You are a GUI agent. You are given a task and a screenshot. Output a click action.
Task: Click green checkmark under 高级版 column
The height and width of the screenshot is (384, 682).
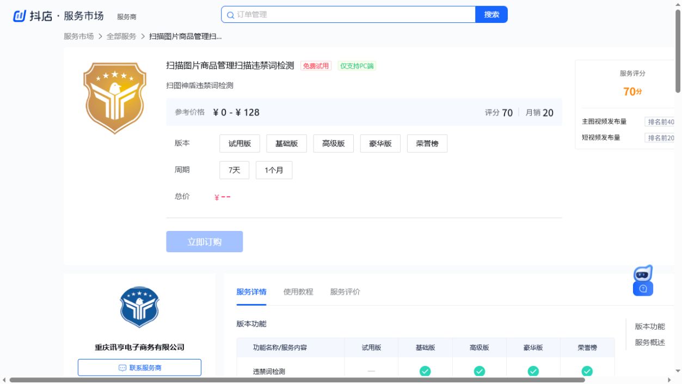479,371
